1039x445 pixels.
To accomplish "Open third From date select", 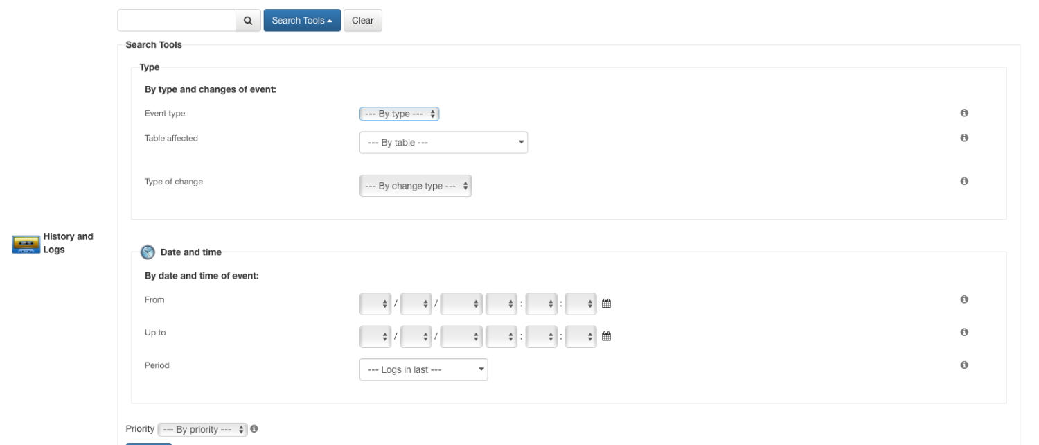I will pos(461,304).
